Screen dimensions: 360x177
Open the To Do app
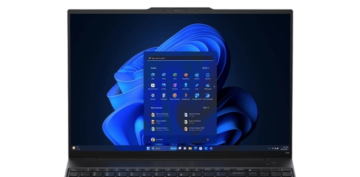click(197, 86)
